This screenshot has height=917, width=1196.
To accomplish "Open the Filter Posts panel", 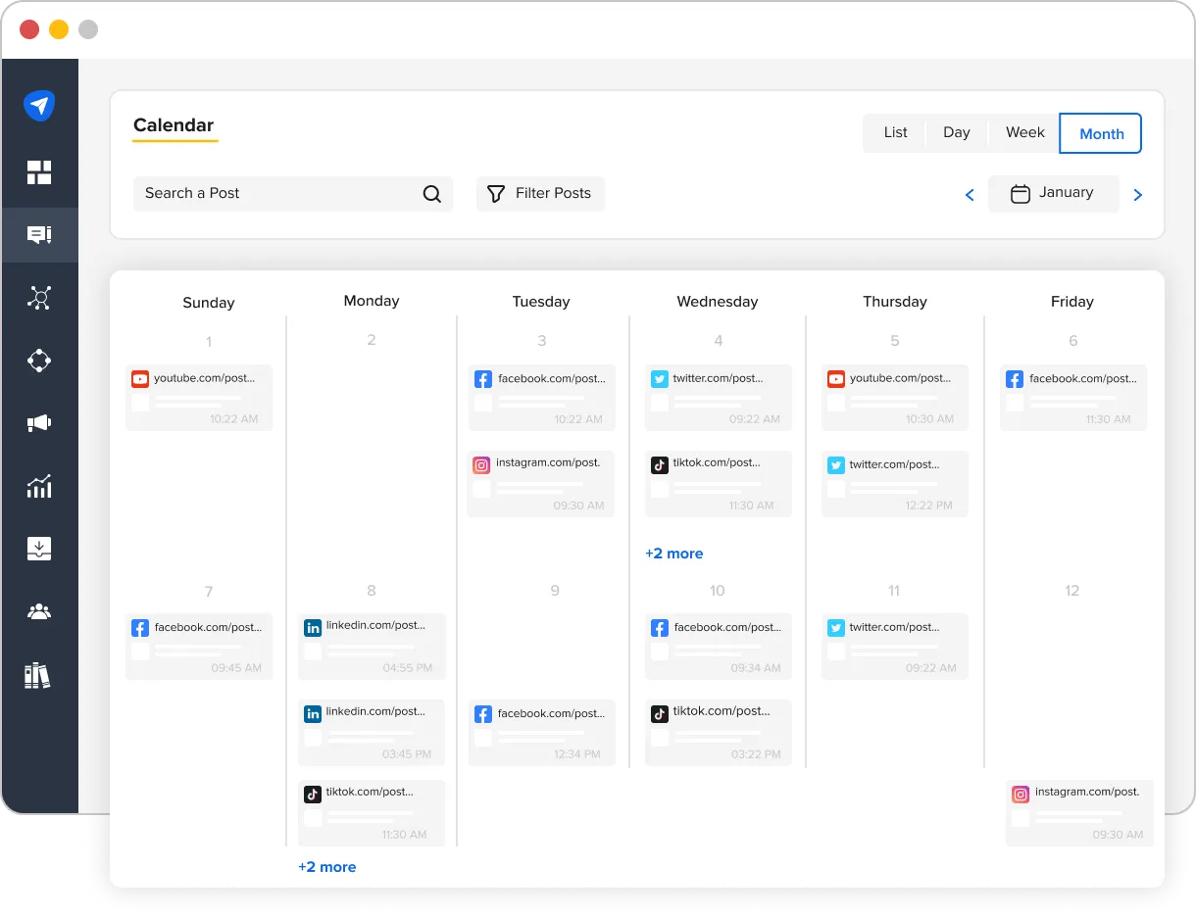I will click(x=539, y=194).
